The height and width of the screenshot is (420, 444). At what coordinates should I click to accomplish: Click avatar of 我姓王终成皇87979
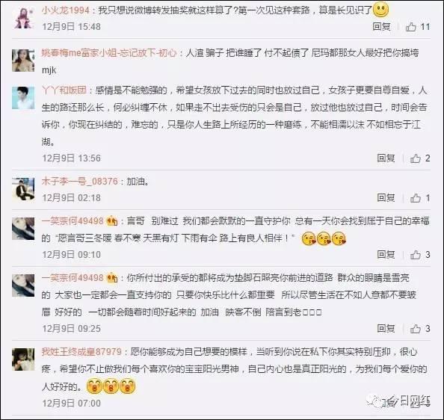[x=23, y=359]
